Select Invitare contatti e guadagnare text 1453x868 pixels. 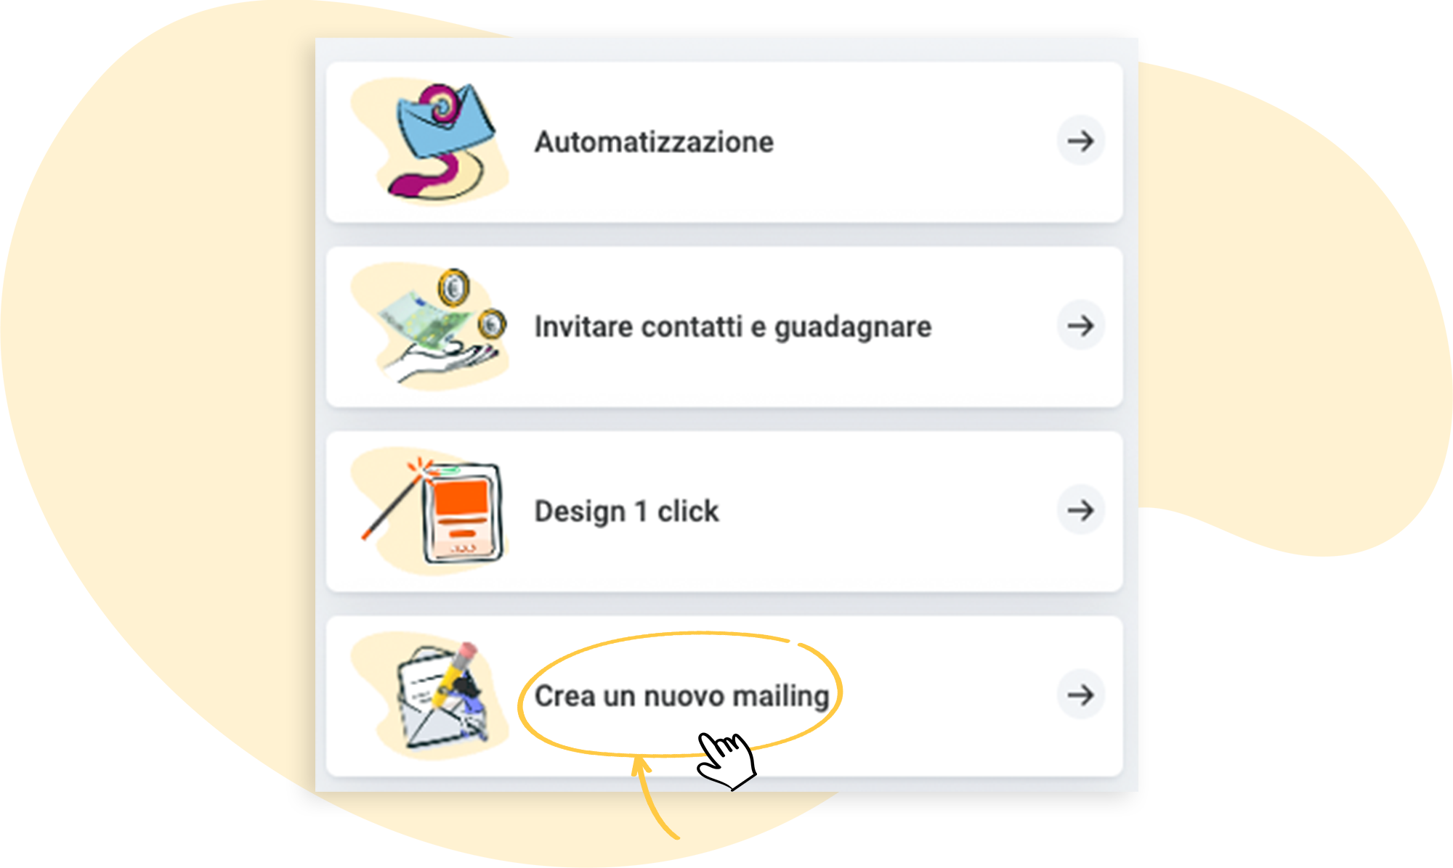click(732, 327)
